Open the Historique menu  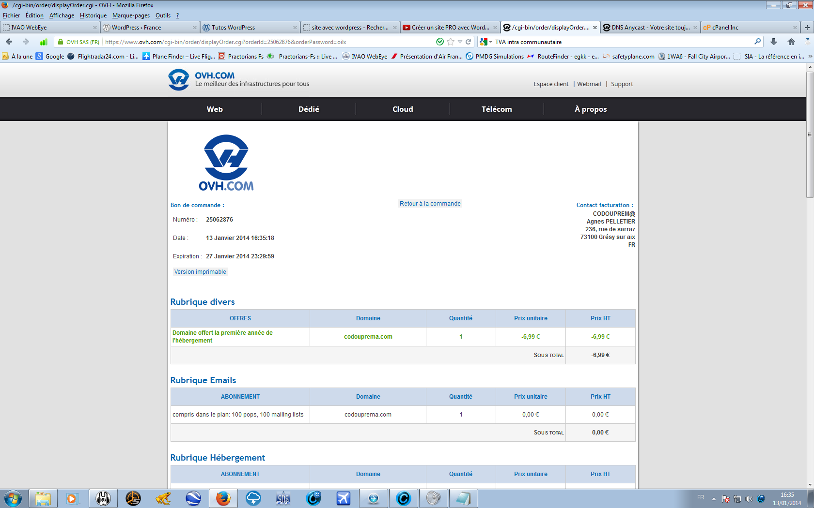(x=93, y=15)
